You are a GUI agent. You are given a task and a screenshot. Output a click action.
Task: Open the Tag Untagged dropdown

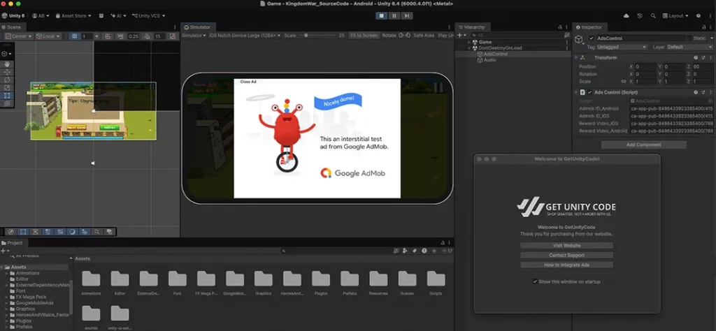tap(622, 47)
